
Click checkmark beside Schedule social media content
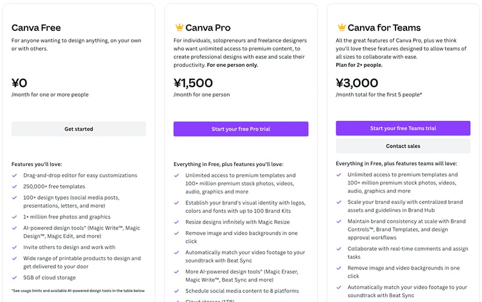tap(177, 291)
